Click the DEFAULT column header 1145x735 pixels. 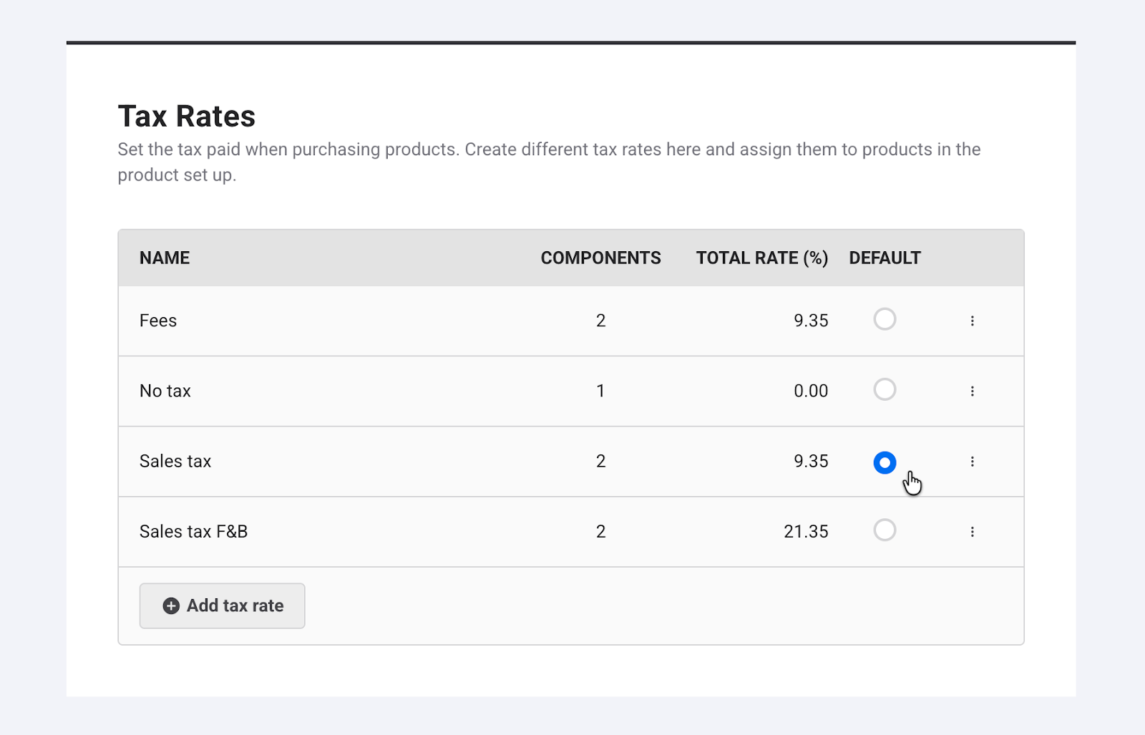(885, 258)
